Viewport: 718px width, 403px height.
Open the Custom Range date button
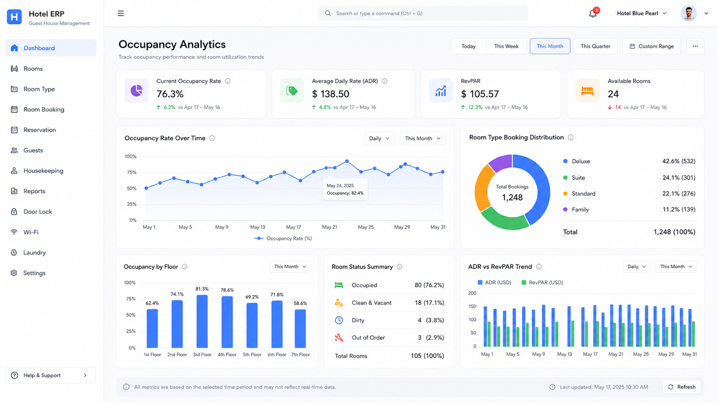tap(652, 46)
